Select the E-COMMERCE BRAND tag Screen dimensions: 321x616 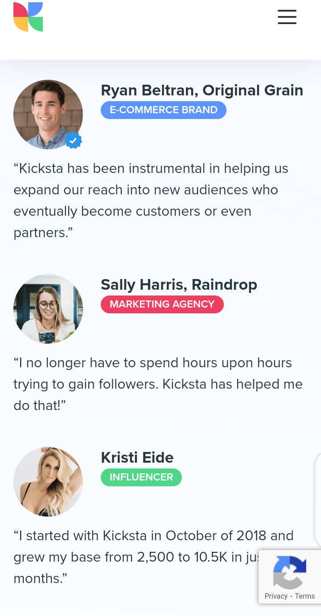point(163,110)
